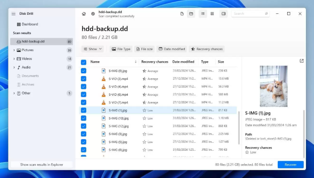This screenshot has height=178, width=314.
Task: Click the image file icon for S-IMG (9).jpg
Action: coord(103,71)
